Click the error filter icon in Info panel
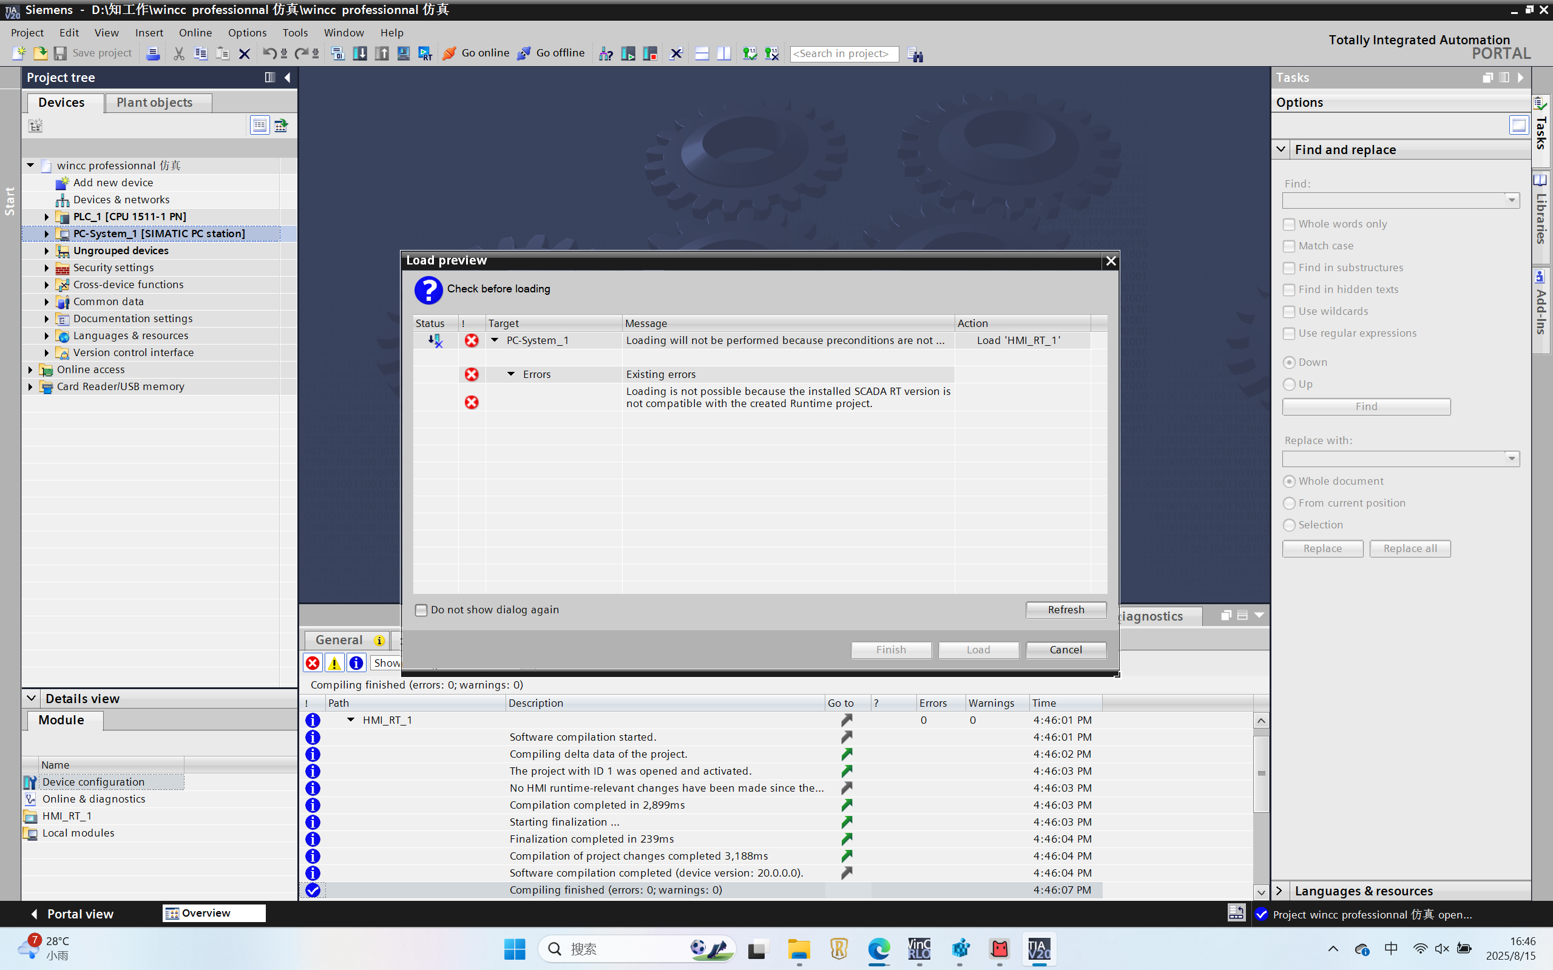1553x970 pixels. point(313,662)
